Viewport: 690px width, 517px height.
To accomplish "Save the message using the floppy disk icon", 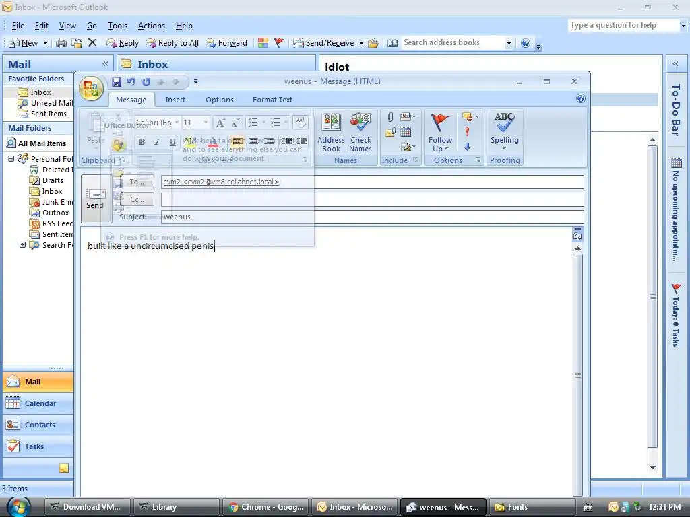I will (116, 81).
